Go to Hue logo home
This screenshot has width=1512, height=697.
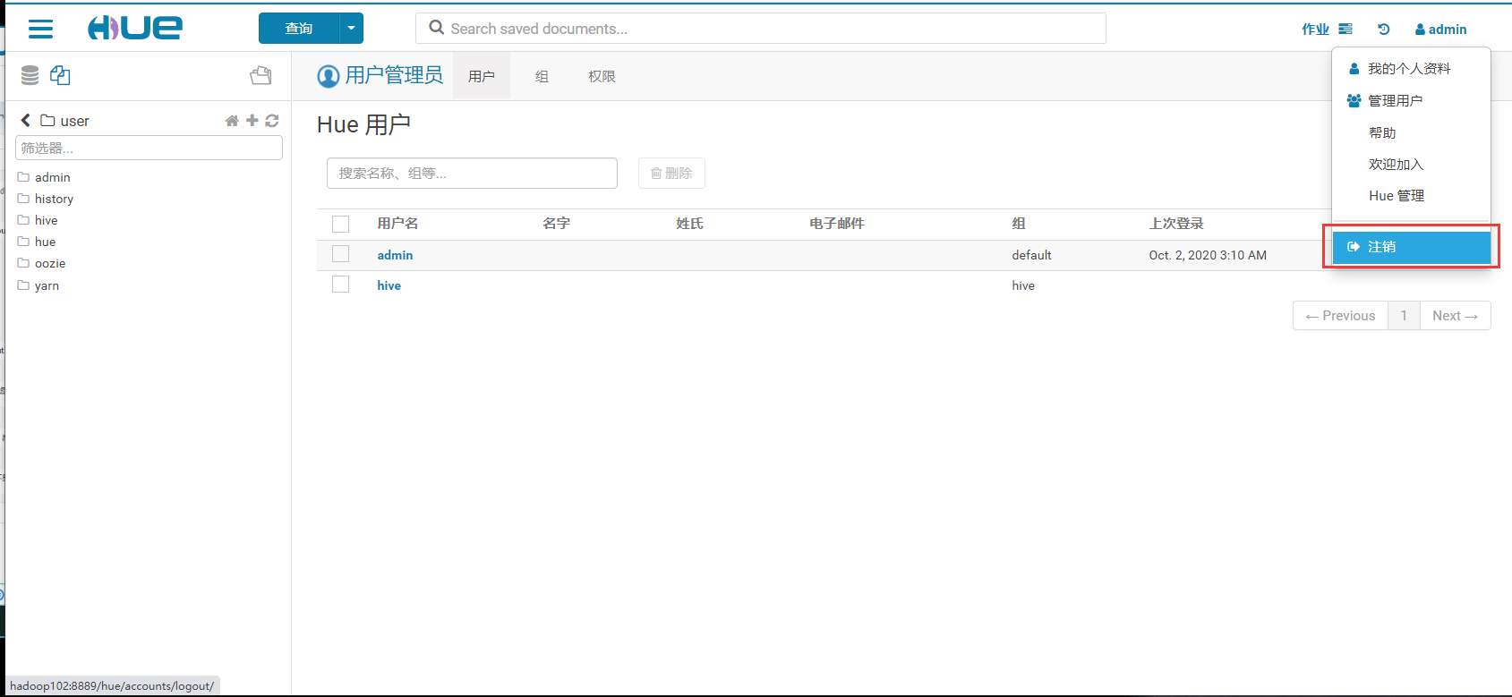tap(135, 28)
